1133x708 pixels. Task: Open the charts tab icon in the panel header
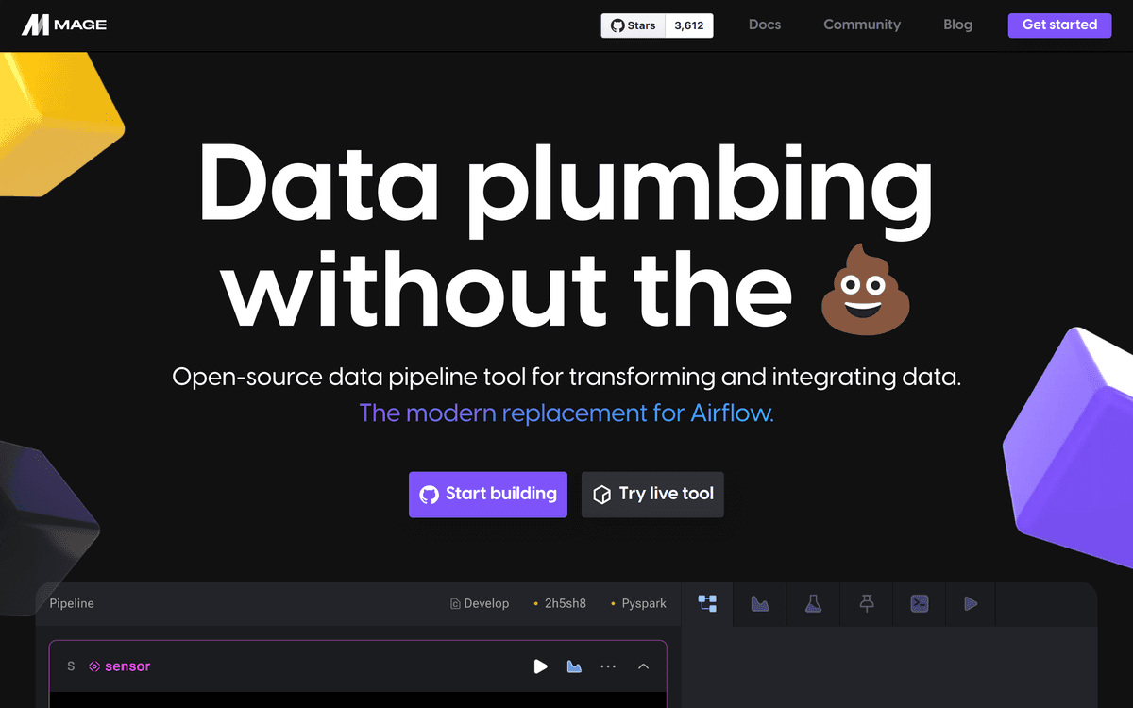tap(760, 603)
